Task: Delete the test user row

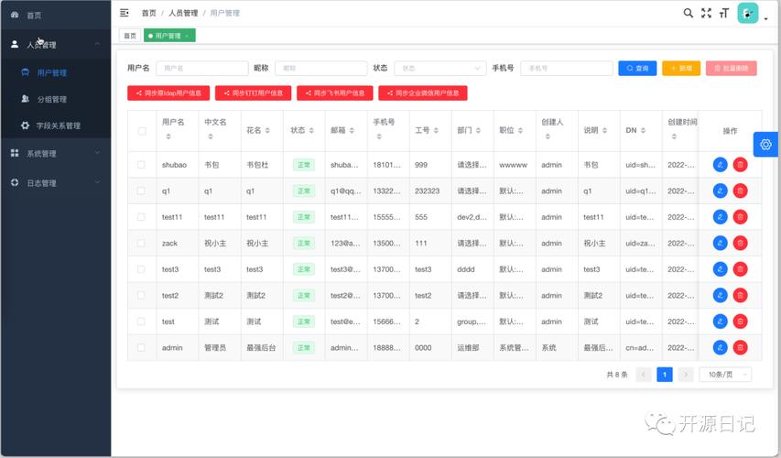Action: (x=740, y=322)
